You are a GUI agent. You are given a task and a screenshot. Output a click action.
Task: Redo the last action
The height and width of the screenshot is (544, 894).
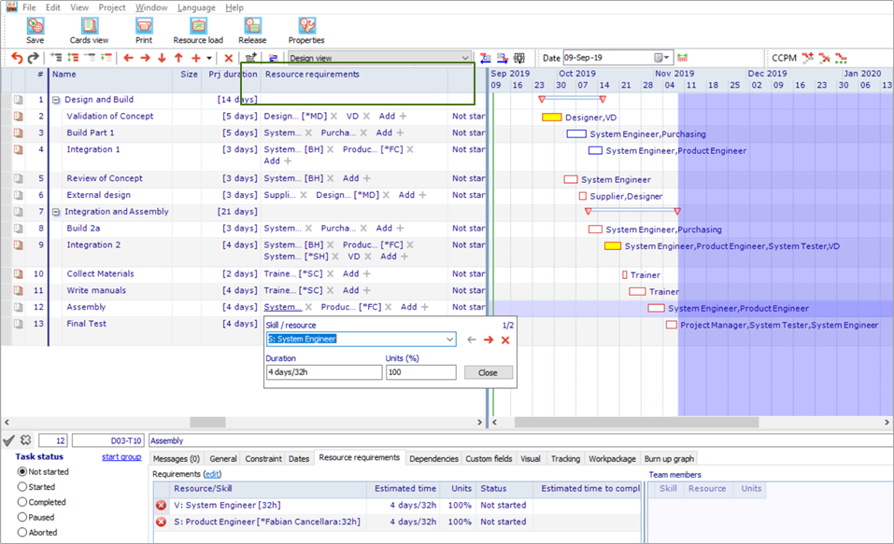[33, 58]
